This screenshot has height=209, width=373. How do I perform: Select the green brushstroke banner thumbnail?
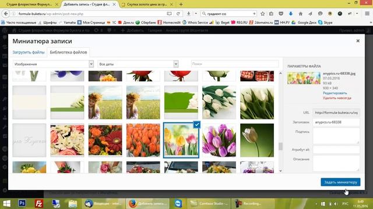(x=181, y=102)
